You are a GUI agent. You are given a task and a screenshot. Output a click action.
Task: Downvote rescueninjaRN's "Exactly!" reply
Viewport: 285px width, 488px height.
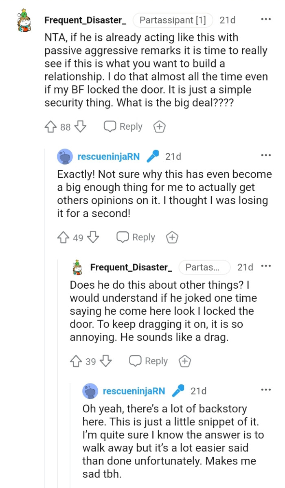(x=92, y=237)
